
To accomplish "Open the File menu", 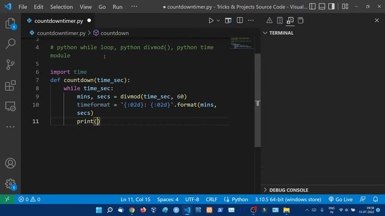I will (23, 7).
